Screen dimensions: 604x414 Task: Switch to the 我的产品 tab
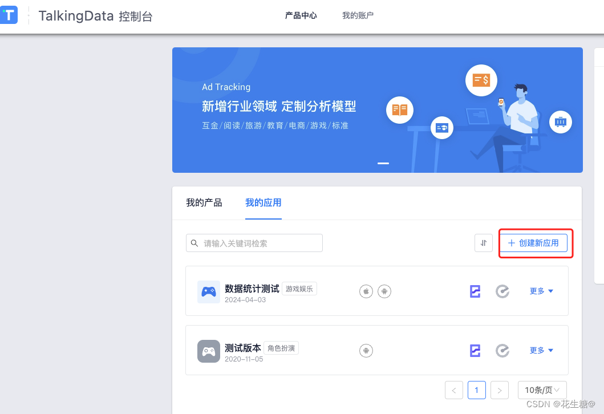point(204,202)
